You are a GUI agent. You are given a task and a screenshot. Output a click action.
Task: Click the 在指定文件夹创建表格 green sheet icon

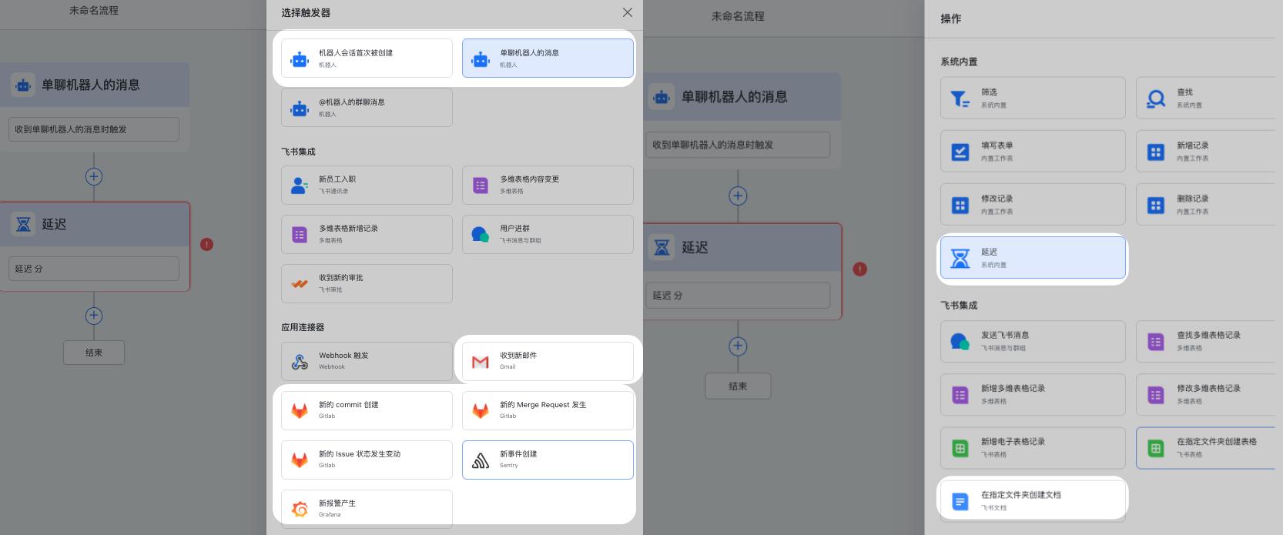(1156, 448)
